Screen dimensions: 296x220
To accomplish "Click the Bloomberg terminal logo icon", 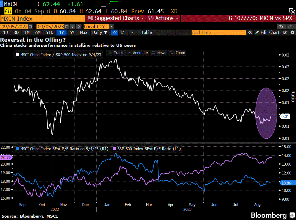I will tap(292, 215).
